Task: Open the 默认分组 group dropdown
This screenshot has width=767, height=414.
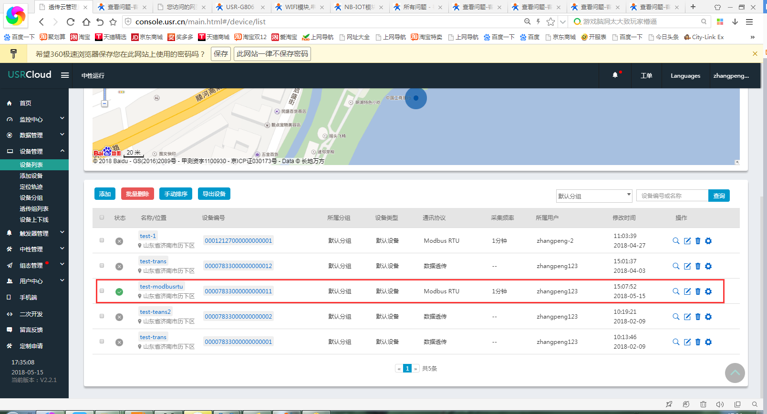Action: (594, 196)
